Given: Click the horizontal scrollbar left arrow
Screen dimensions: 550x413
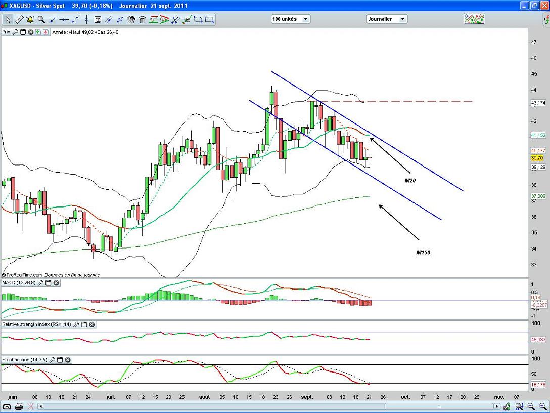Looking at the screenshot, I should (41, 406).
